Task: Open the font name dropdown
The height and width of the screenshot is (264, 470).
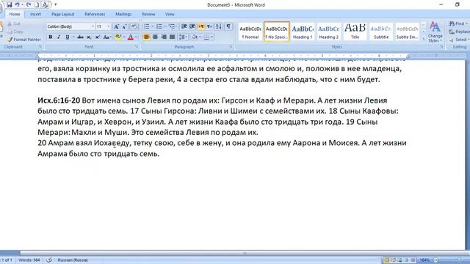Action: (93, 26)
